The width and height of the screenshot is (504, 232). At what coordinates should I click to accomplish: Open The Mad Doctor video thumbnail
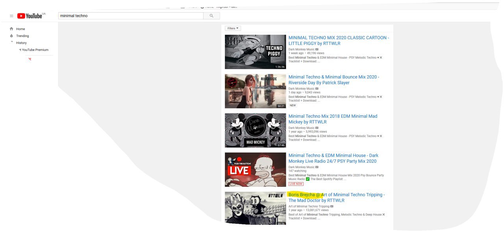255,208
